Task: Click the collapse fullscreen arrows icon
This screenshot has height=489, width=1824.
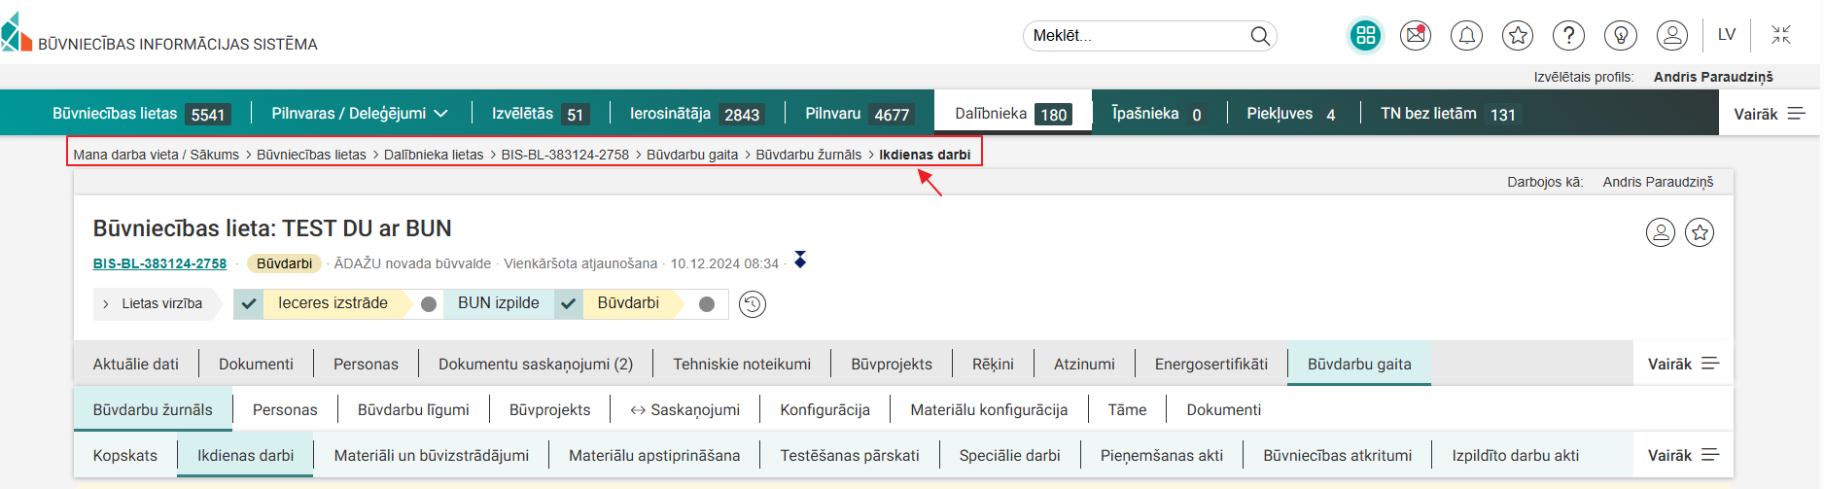Action: pyautogui.click(x=1780, y=35)
